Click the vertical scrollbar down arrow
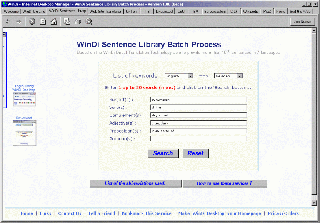This screenshot has height=223, width=320. coord(314,203)
